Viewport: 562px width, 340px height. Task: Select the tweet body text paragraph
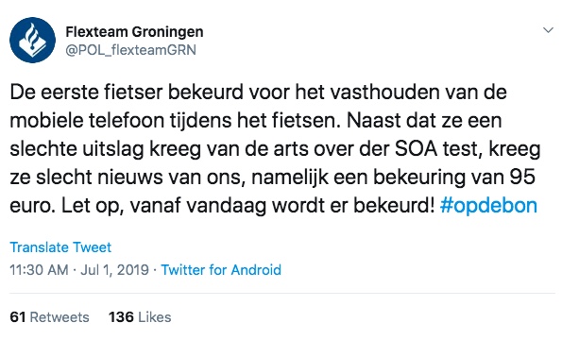pyautogui.click(x=275, y=149)
